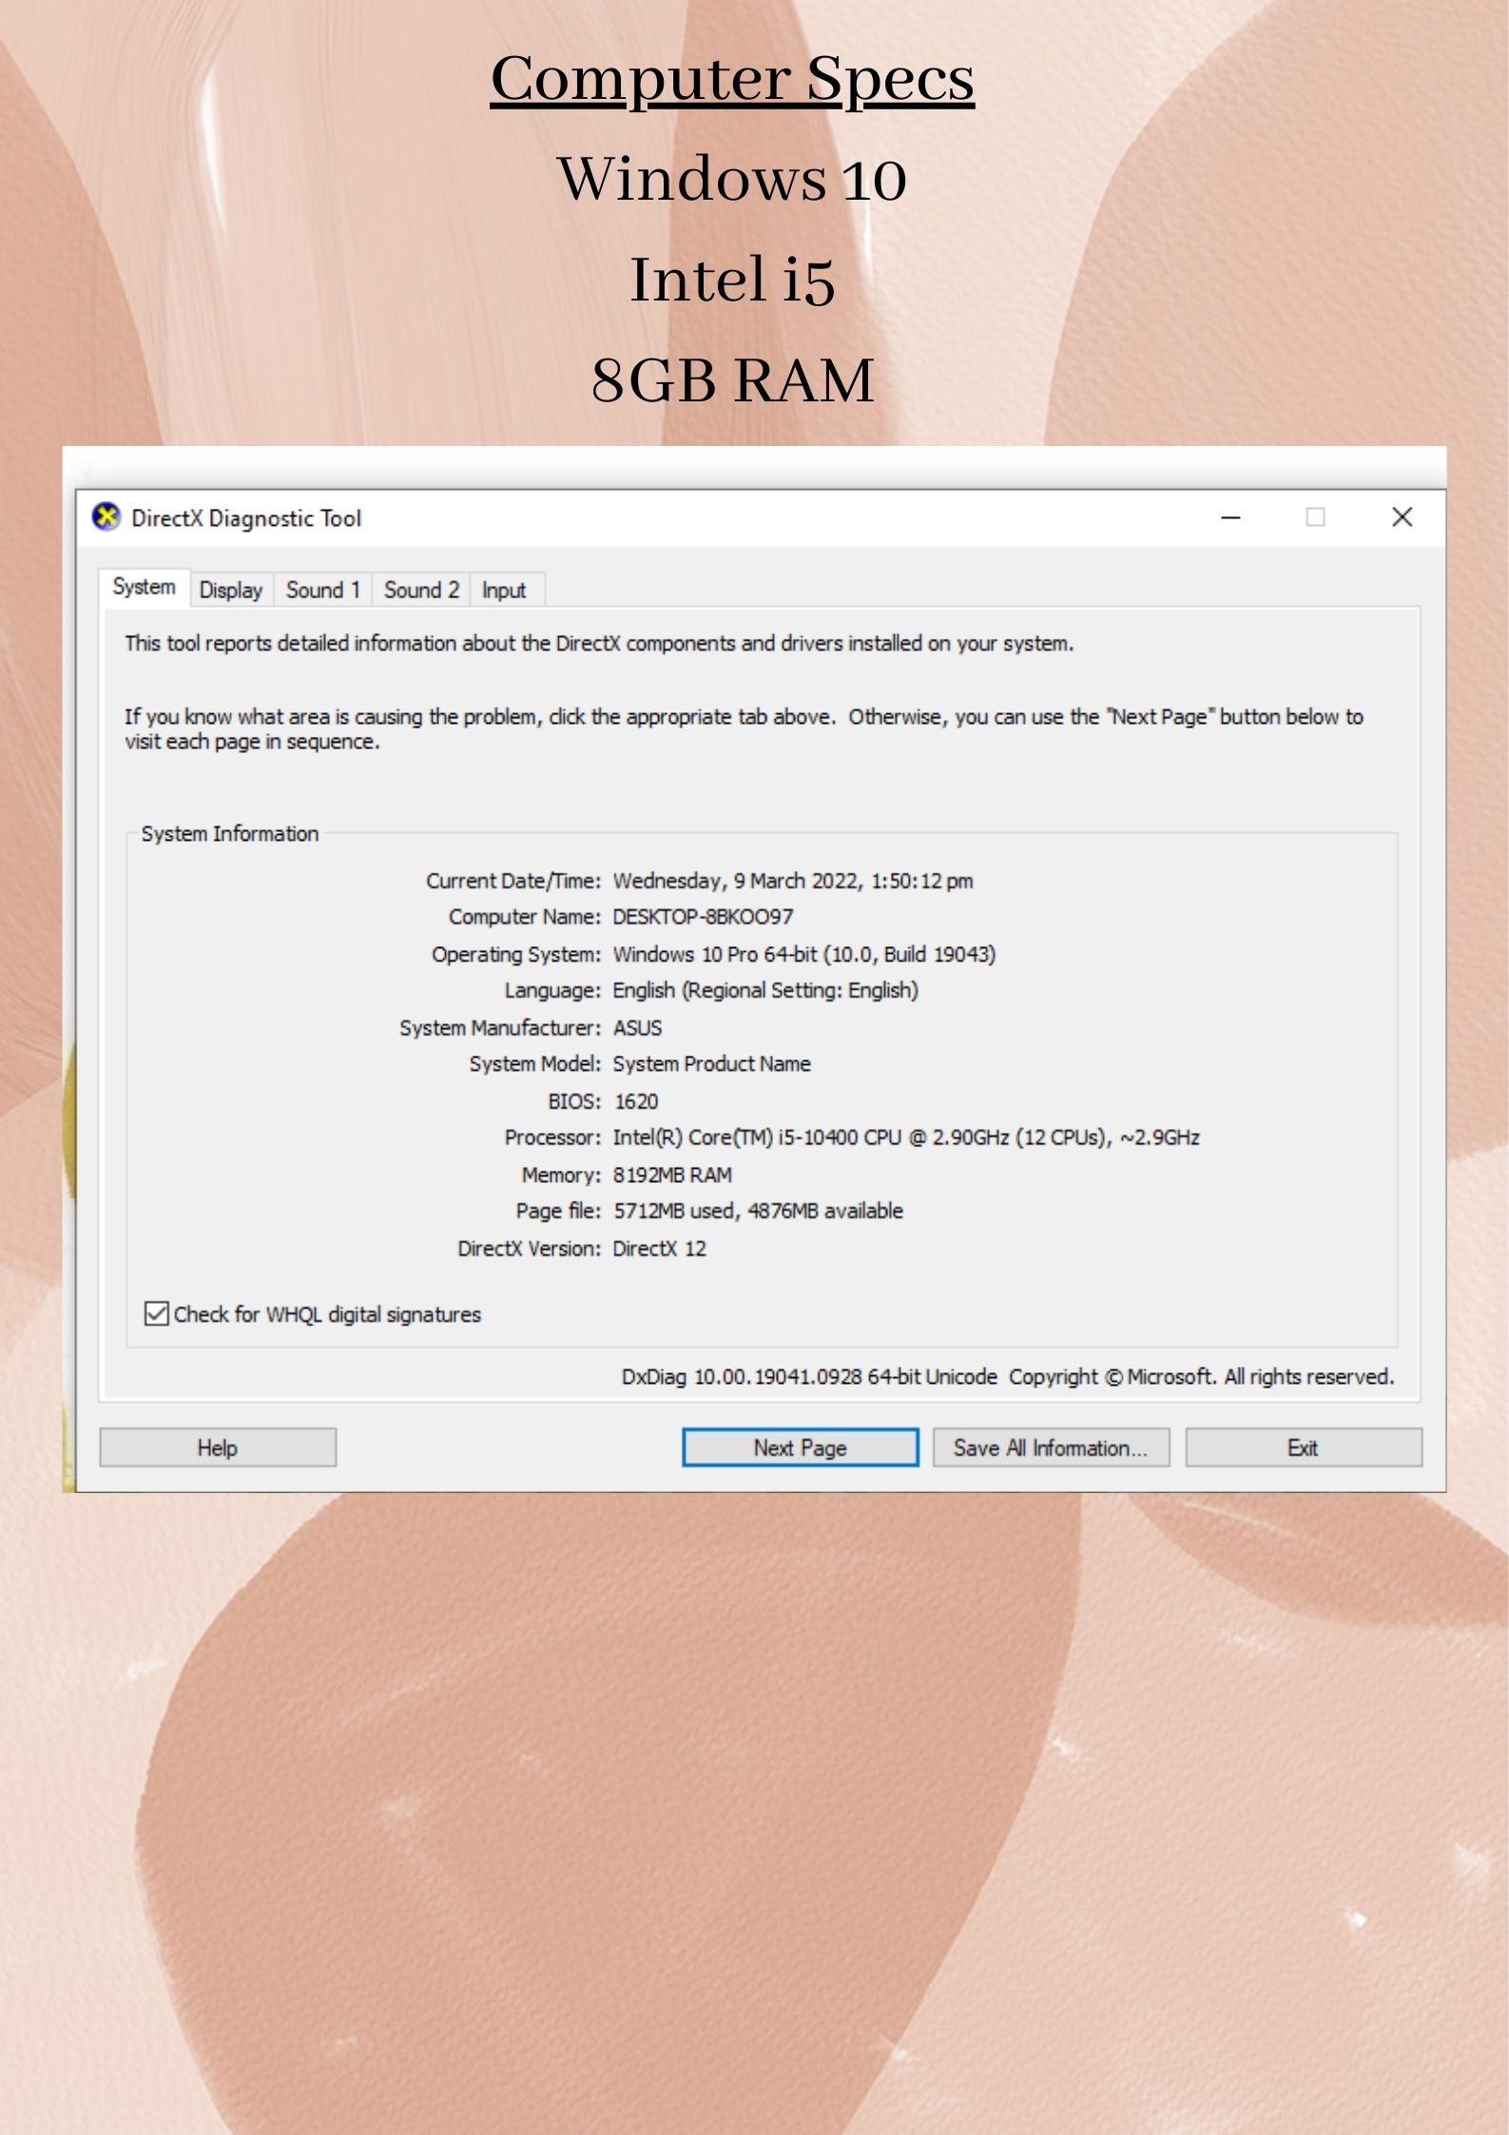Viewport: 1509px width, 2135px height.
Task: Open the Sound 2 tab
Action: click(x=421, y=590)
